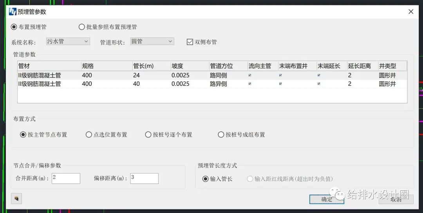The height and width of the screenshot is (213, 423).
Task: Confirm with the 确定 button
Action: point(327,199)
